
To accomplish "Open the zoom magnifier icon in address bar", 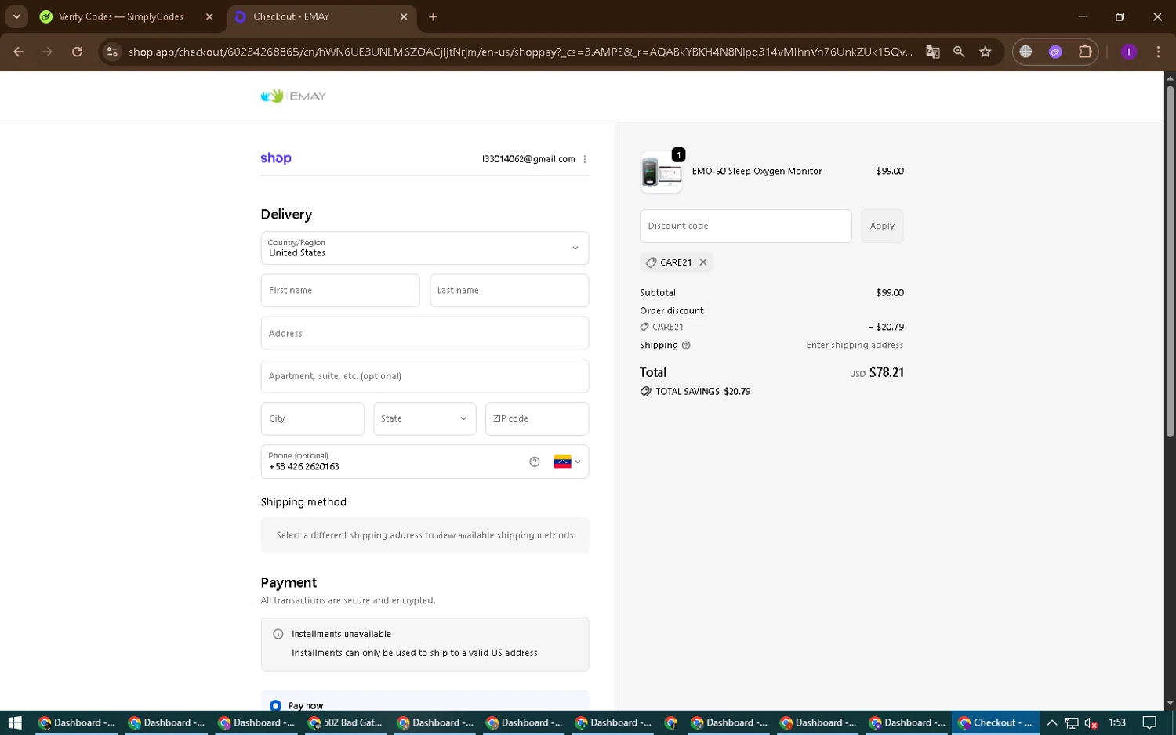I will [959, 52].
